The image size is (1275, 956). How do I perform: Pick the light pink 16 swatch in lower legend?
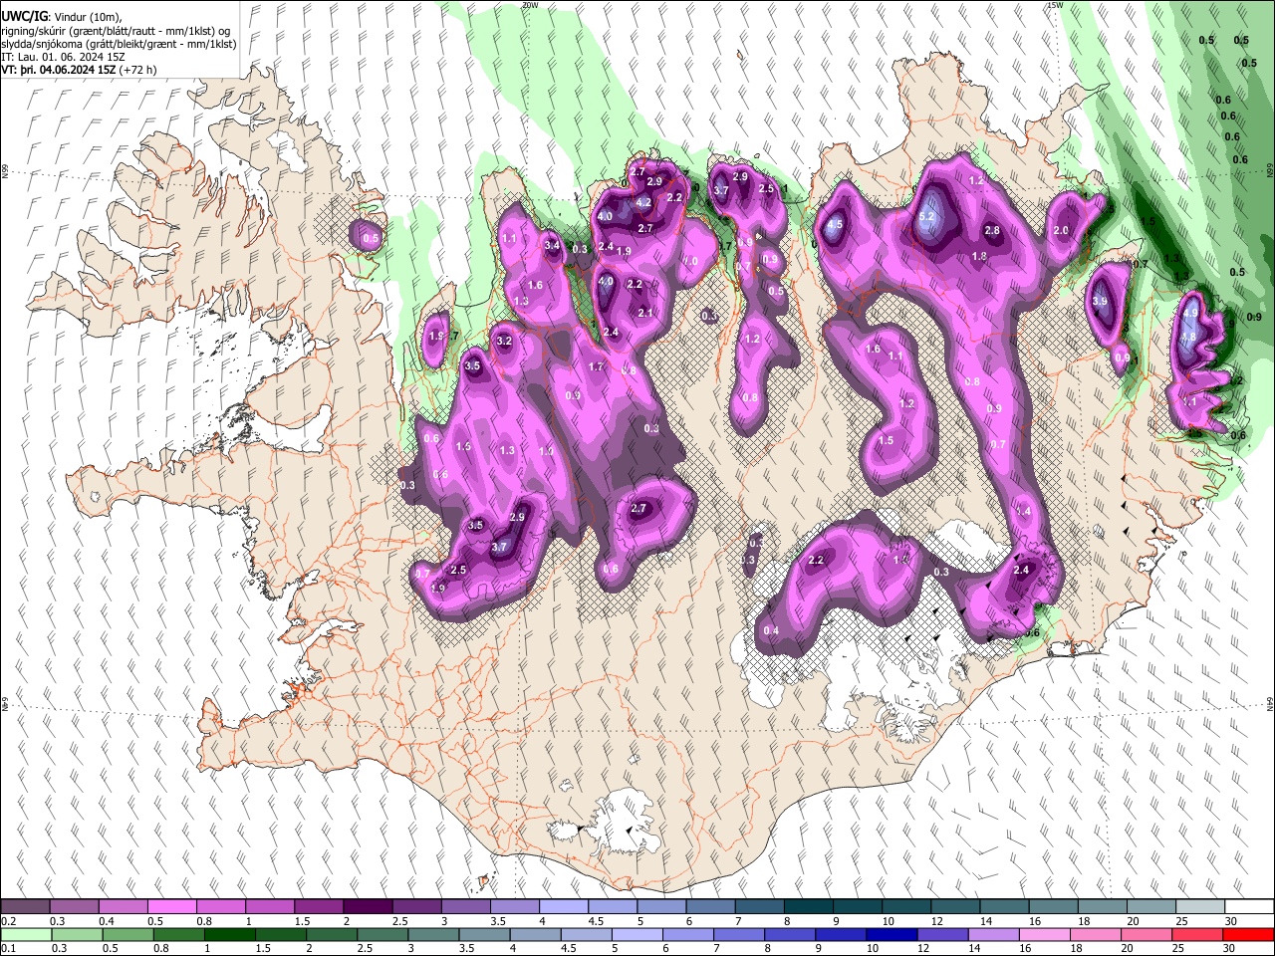click(1046, 935)
